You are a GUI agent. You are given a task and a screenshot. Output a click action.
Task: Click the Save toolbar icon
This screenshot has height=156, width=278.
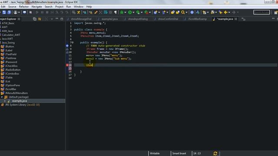4,12
